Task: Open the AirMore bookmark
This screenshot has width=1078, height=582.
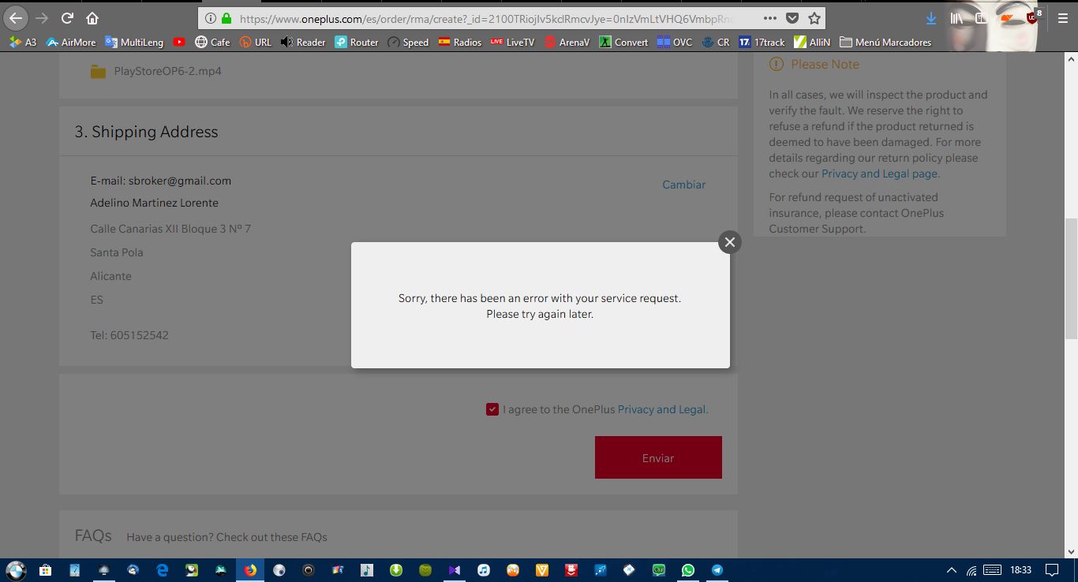Action: click(71, 42)
